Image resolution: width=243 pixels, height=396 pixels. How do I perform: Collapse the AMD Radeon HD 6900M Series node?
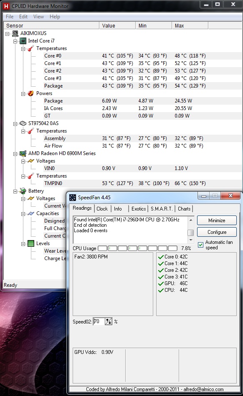pos(15,154)
